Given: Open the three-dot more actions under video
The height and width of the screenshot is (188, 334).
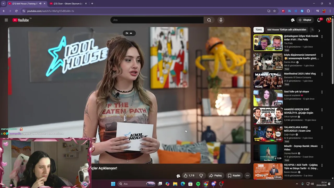Looking at the screenshot, I should pos(247,175).
